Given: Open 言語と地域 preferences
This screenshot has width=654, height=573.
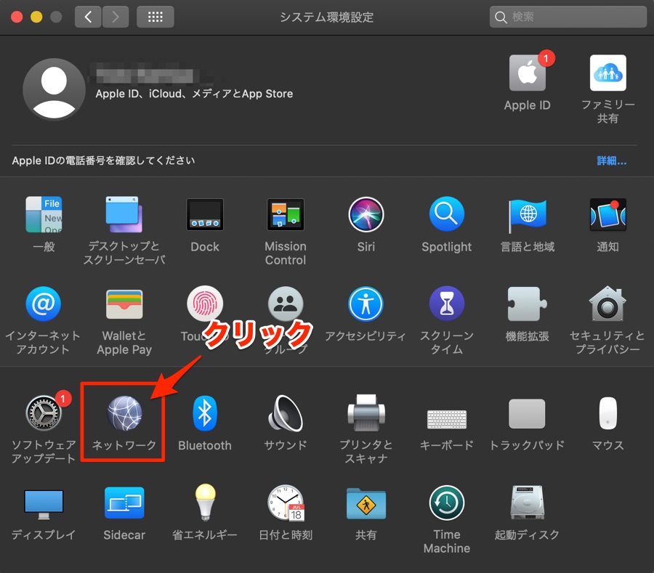Looking at the screenshot, I should (x=528, y=216).
